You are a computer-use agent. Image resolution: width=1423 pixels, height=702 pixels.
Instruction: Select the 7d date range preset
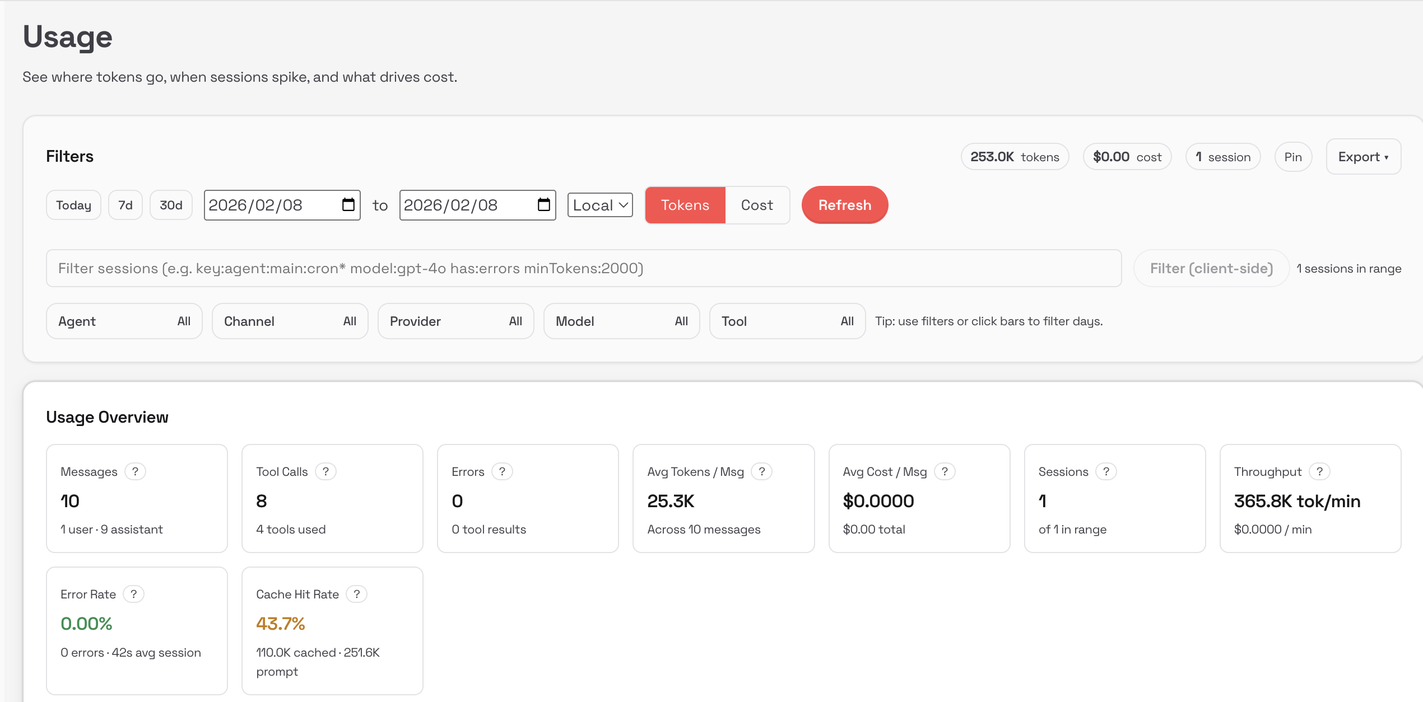coord(125,205)
